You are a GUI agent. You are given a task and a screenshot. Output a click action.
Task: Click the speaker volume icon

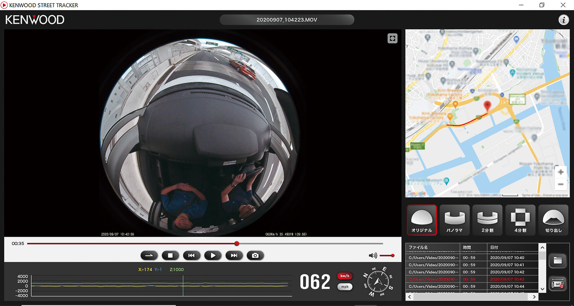373,256
